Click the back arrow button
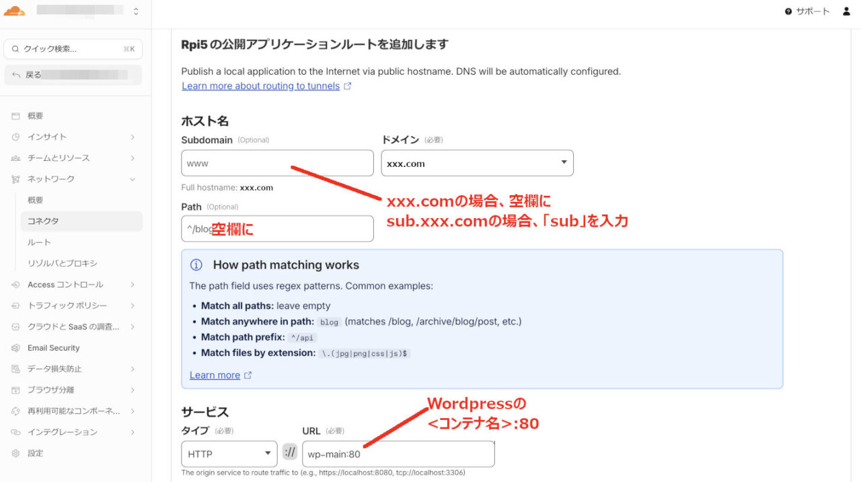Viewport: 861px width, 482px height. click(x=16, y=75)
